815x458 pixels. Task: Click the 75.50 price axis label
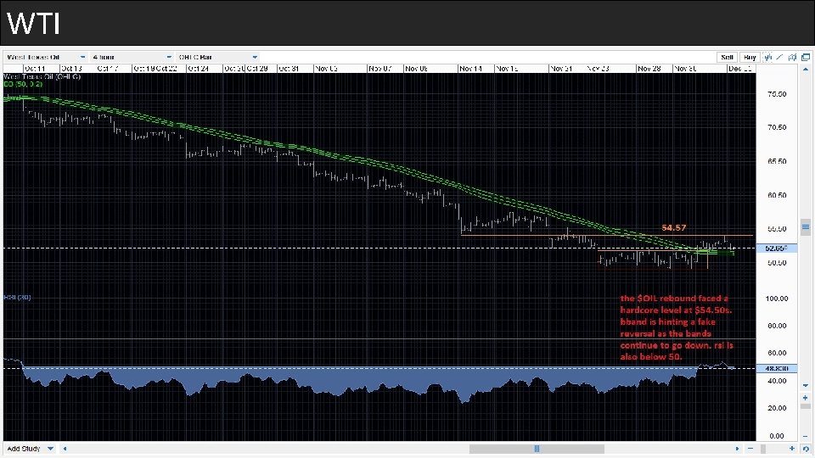[x=777, y=94]
